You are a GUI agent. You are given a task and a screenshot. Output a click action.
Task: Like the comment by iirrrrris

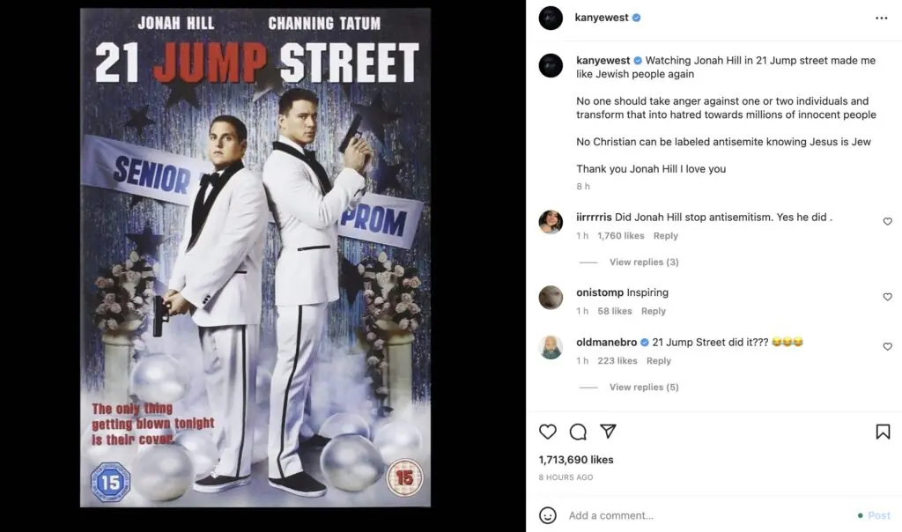(x=887, y=222)
